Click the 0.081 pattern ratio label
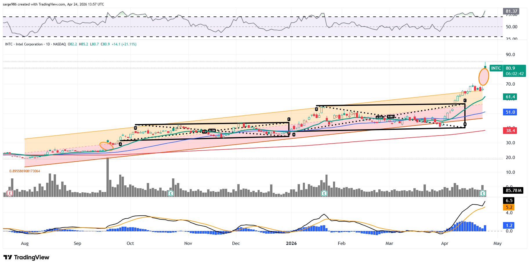This screenshot has width=530, height=266. point(391,117)
